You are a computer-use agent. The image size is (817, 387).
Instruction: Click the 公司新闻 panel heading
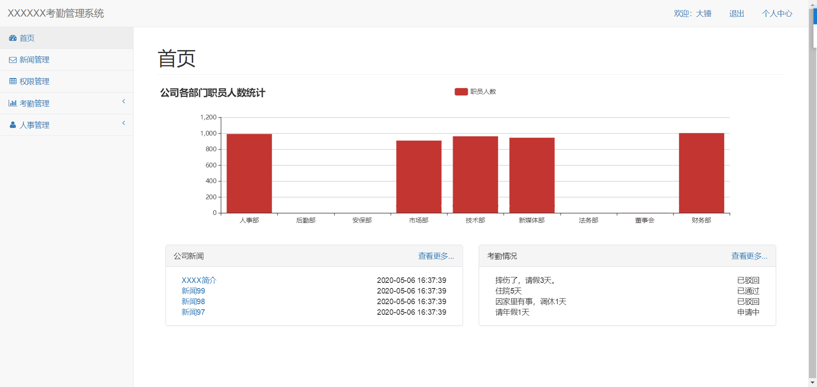click(189, 256)
